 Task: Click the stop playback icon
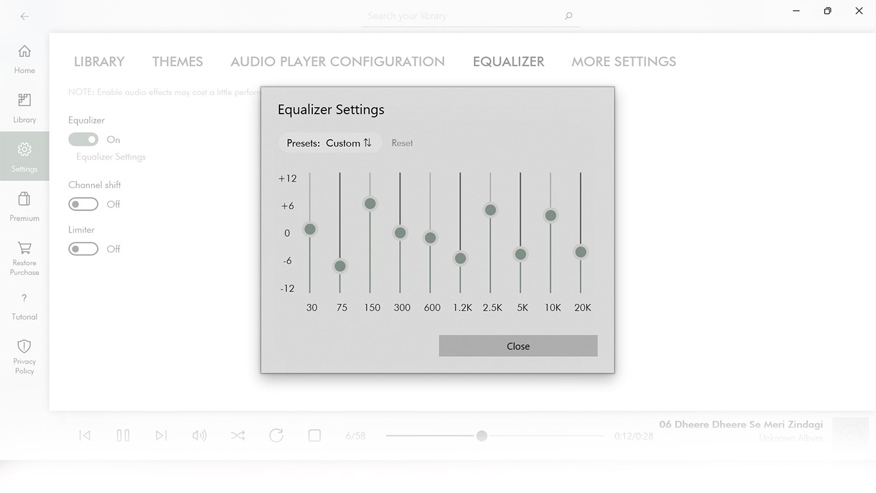point(315,435)
